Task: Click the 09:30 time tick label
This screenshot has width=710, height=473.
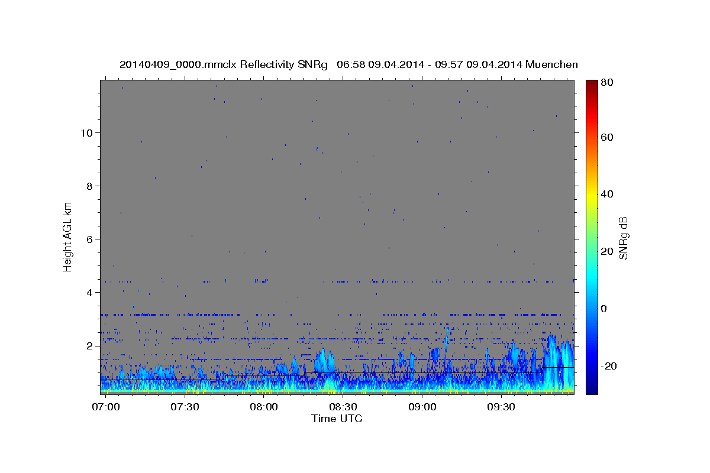Action: tap(501, 407)
